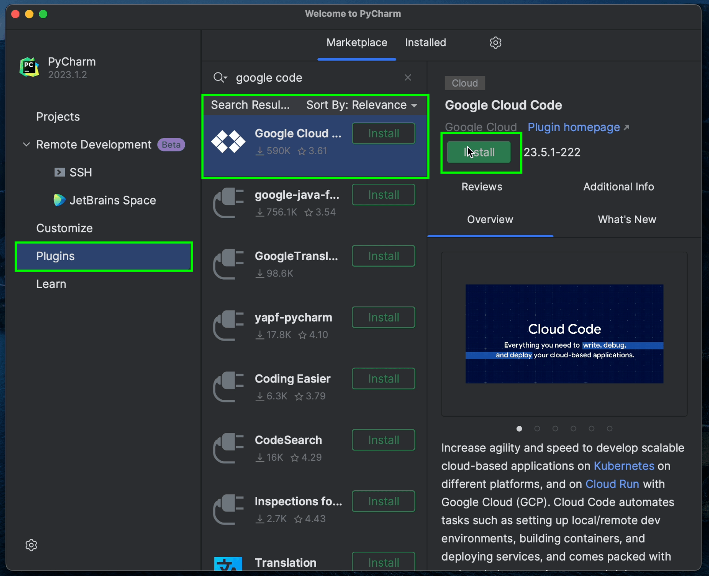Click the plugin search input field

click(x=314, y=78)
